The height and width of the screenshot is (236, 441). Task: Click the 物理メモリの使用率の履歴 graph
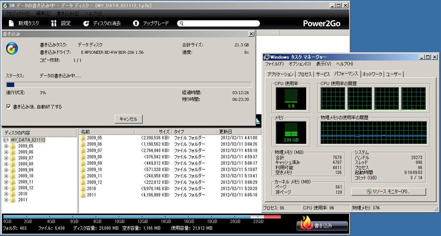pyautogui.click(x=374, y=133)
